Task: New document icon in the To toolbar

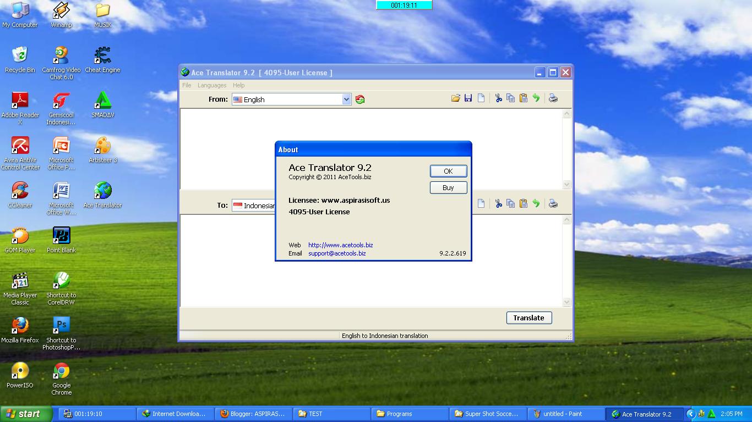Action: (481, 204)
